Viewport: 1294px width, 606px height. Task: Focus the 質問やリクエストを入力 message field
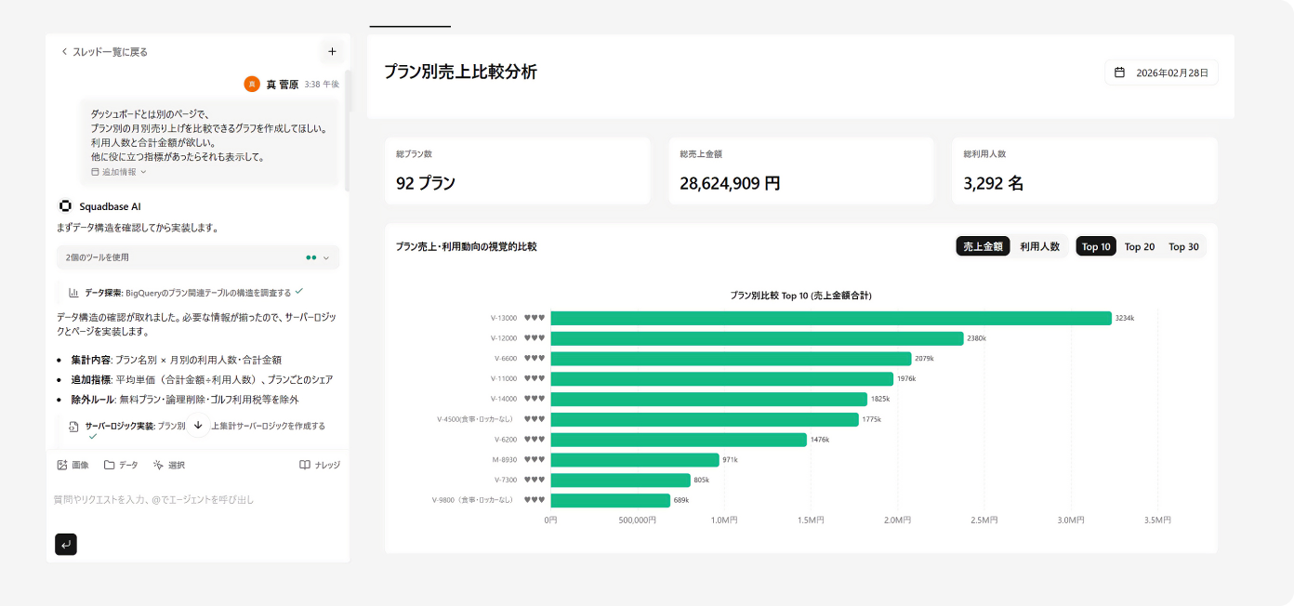click(x=198, y=500)
